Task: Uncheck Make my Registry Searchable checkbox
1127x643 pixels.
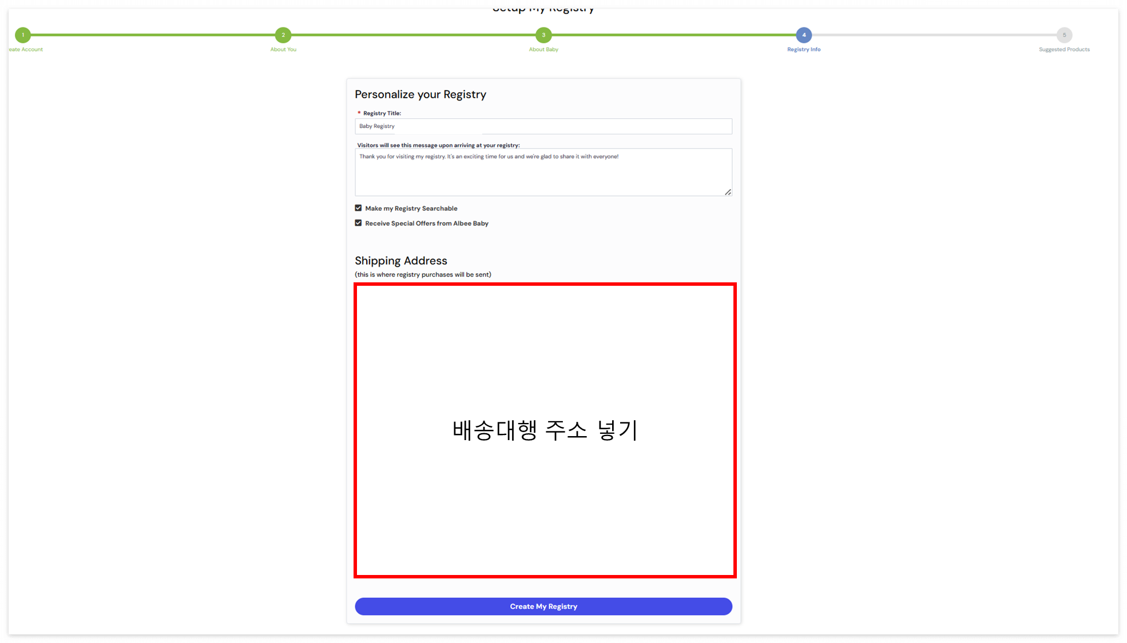Action: (358, 208)
